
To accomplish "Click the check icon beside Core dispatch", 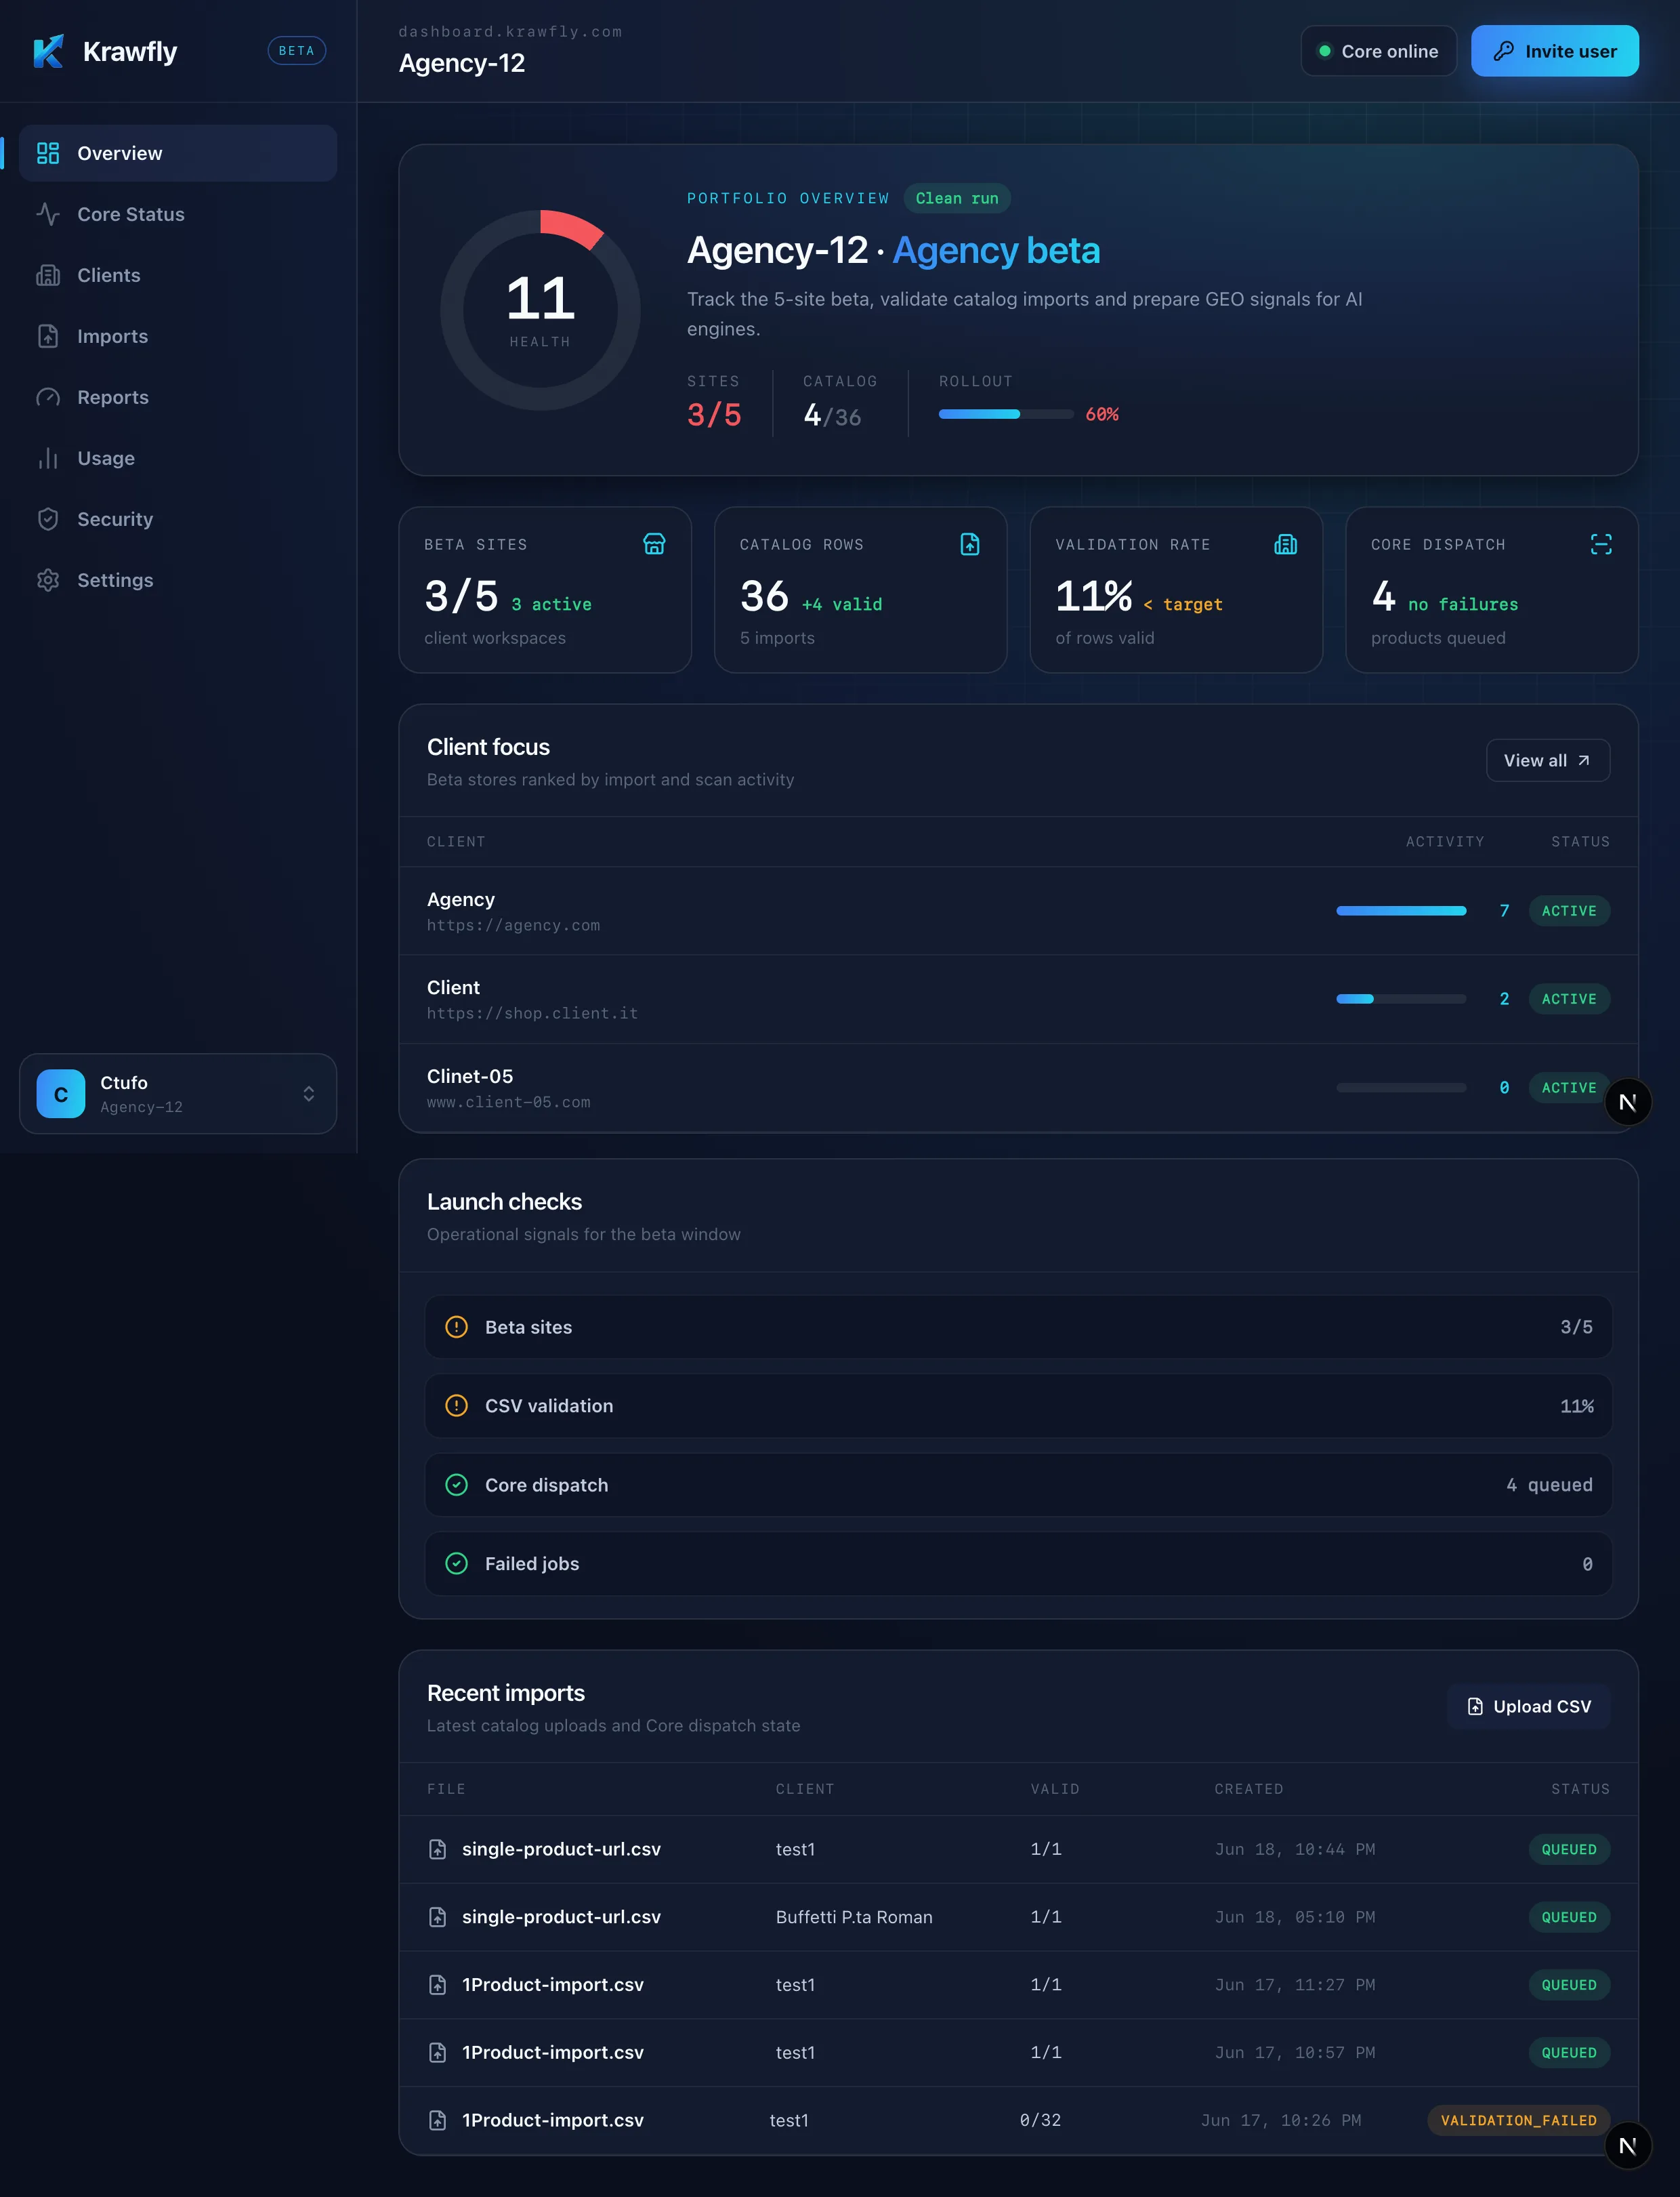I will click(456, 1485).
